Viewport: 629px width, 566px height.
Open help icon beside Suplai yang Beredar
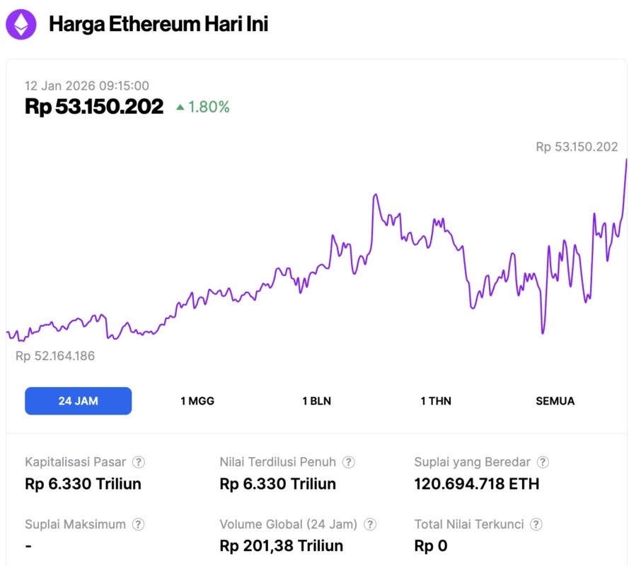543,462
